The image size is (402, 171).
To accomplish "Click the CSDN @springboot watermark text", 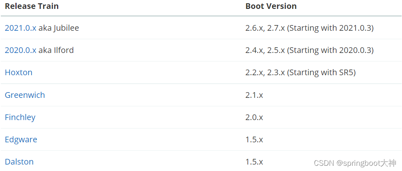I will click(355, 163).
